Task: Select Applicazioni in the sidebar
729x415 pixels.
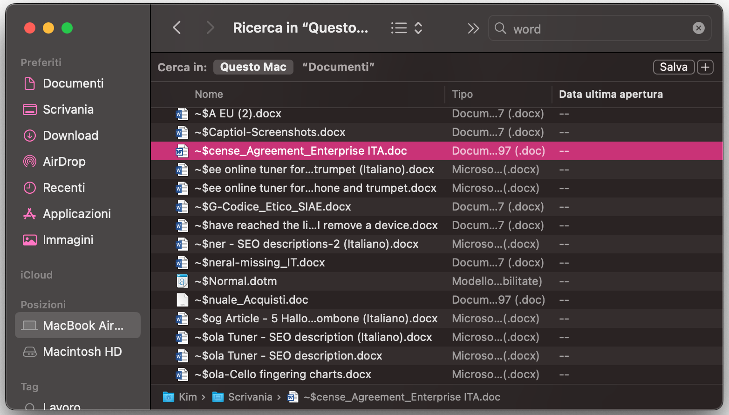Action: point(77,214)
